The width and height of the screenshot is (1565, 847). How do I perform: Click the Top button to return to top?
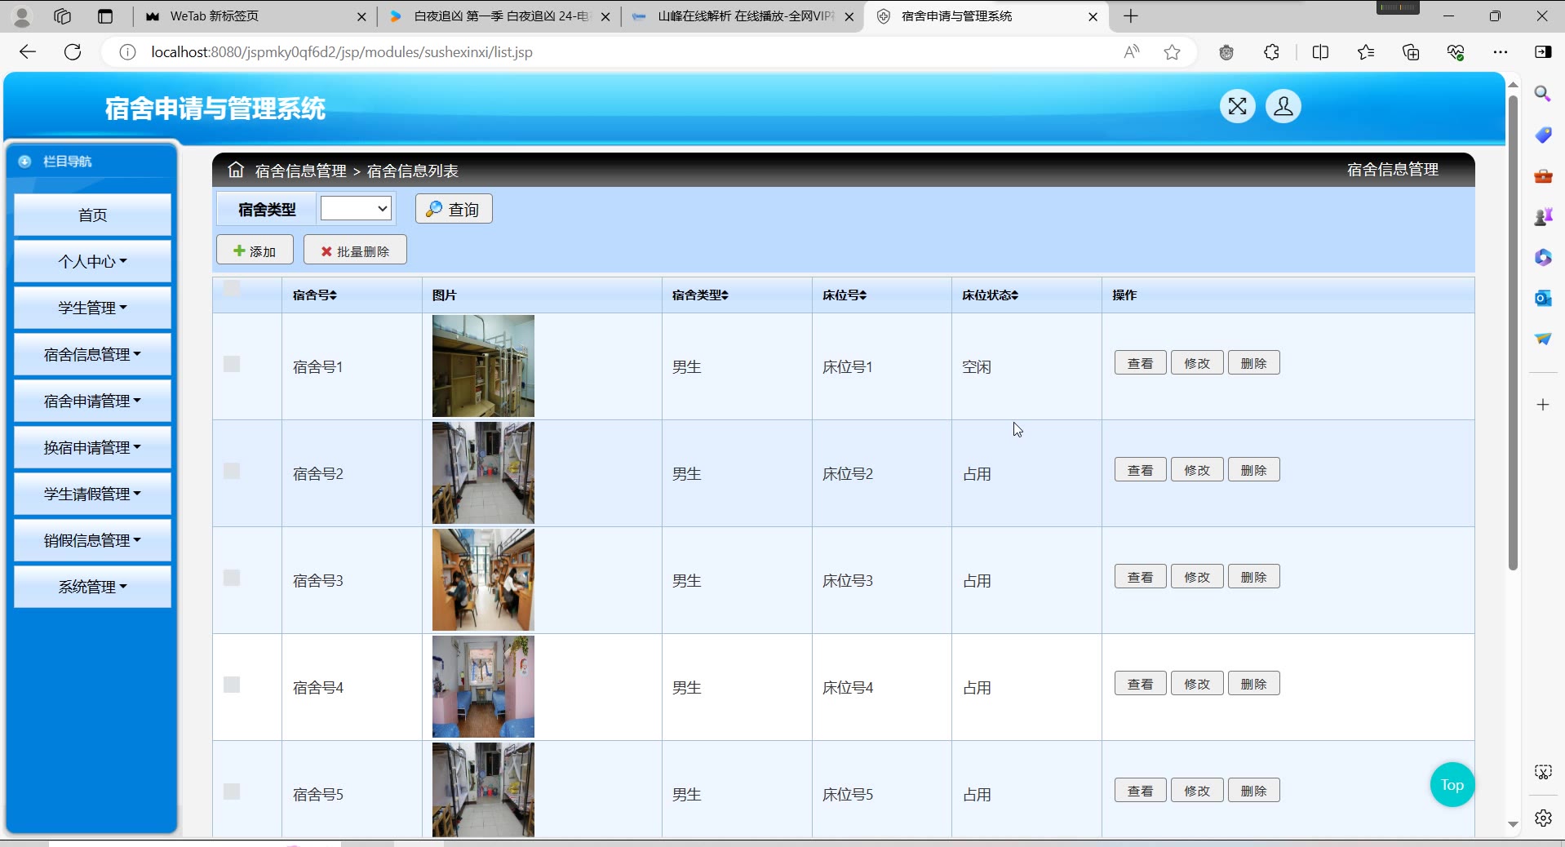(x=1452, y=785)
